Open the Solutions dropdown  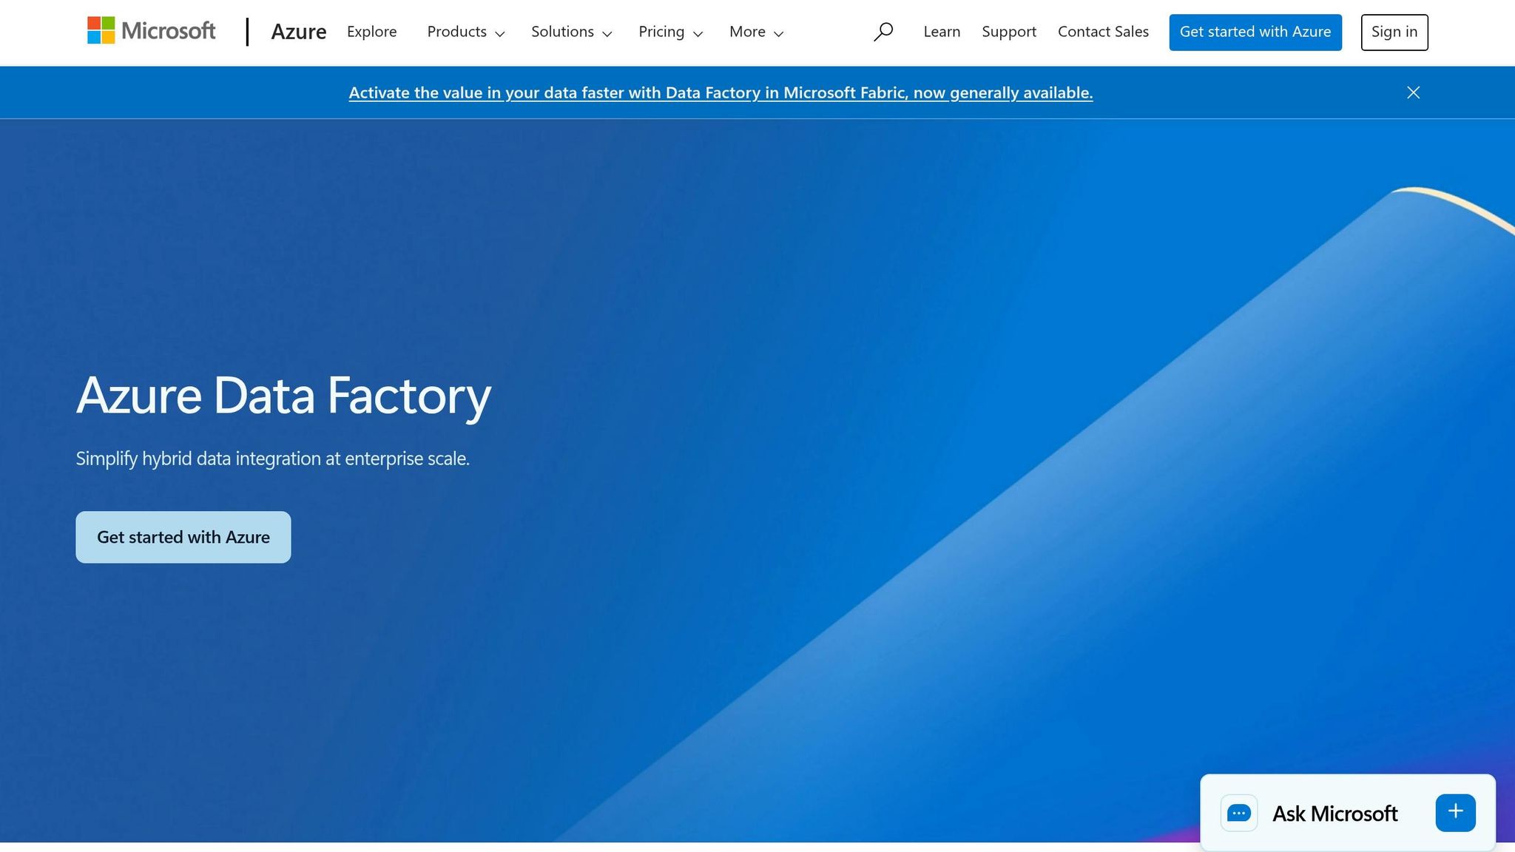pyautogui.click(x=571, y=32)
